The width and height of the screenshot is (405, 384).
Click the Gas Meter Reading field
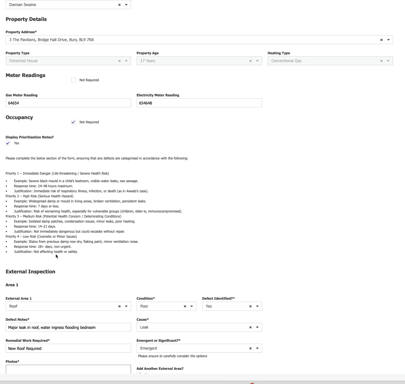coord(68,103)
